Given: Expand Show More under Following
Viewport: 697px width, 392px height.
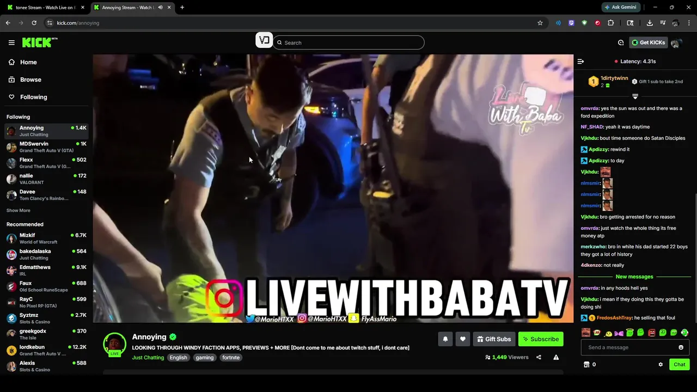Looking at the screenshot, I should [x=18, y=211].
